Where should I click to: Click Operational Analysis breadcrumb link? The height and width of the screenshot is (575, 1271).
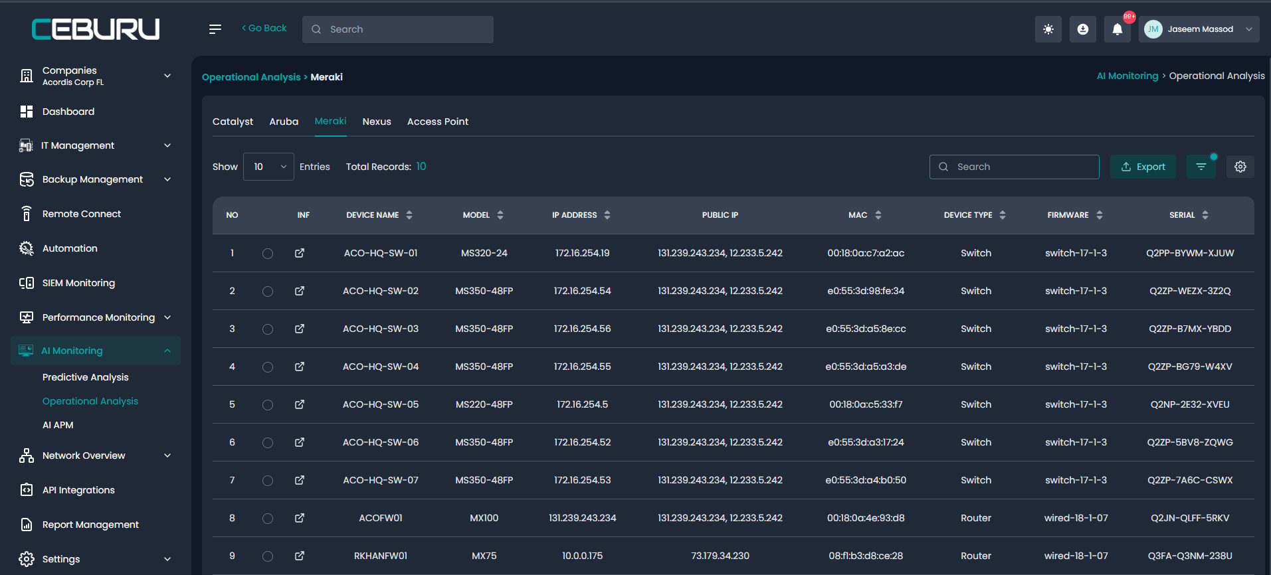(x=251, y=77)
